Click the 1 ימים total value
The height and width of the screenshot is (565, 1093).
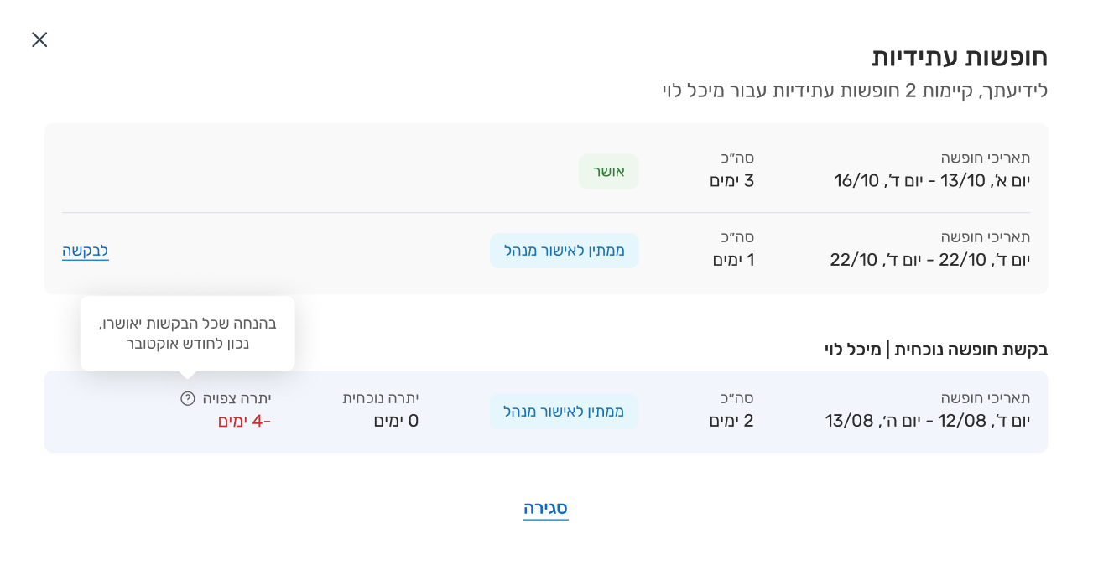[733, 260]
